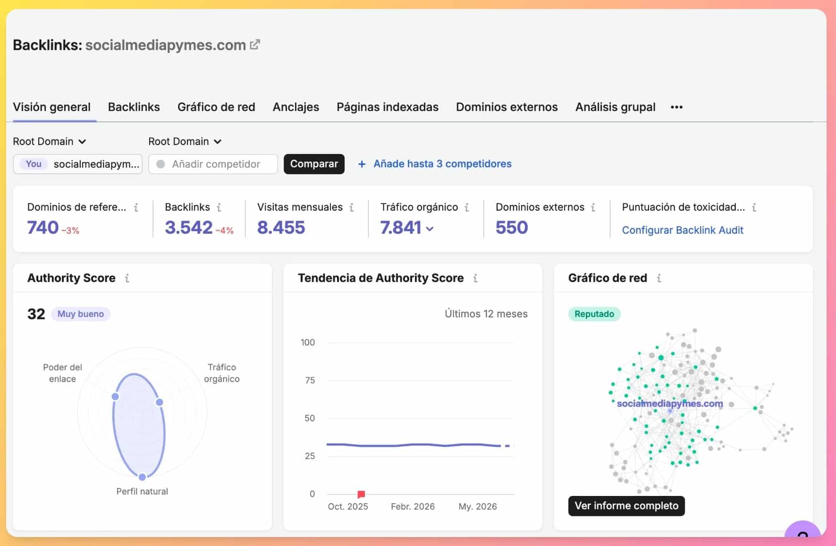Click the 8.455 monthly visits value

coord(281,228)
